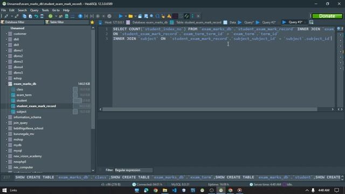
Task: Click the new query tab icon
Action: [311, 22]
